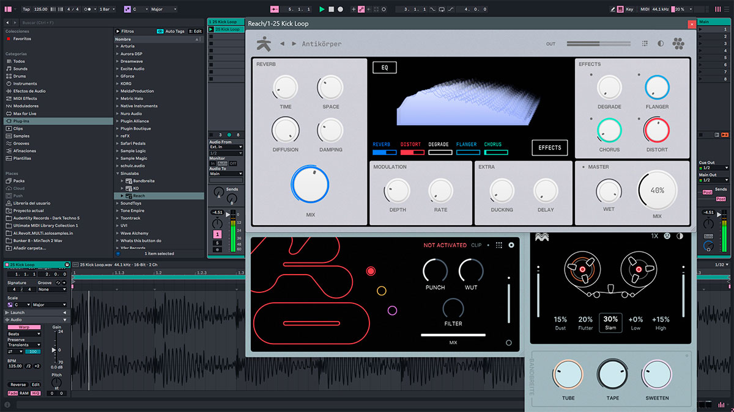Toggle HiQ mode for the clip
Screen dimensions: 734x412
pyautogui.click(x=35, y=393)
